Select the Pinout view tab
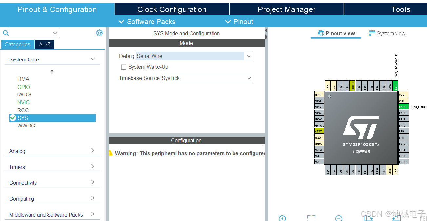The height and width of the screenshot is (221, 427). click(336, 33)
